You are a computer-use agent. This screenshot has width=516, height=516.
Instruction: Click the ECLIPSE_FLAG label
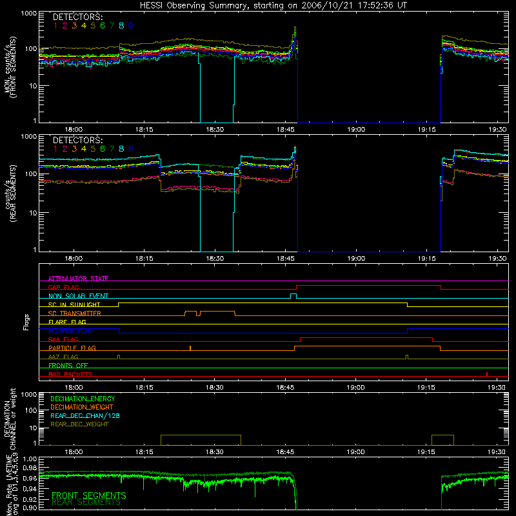[x=71, y=331]
